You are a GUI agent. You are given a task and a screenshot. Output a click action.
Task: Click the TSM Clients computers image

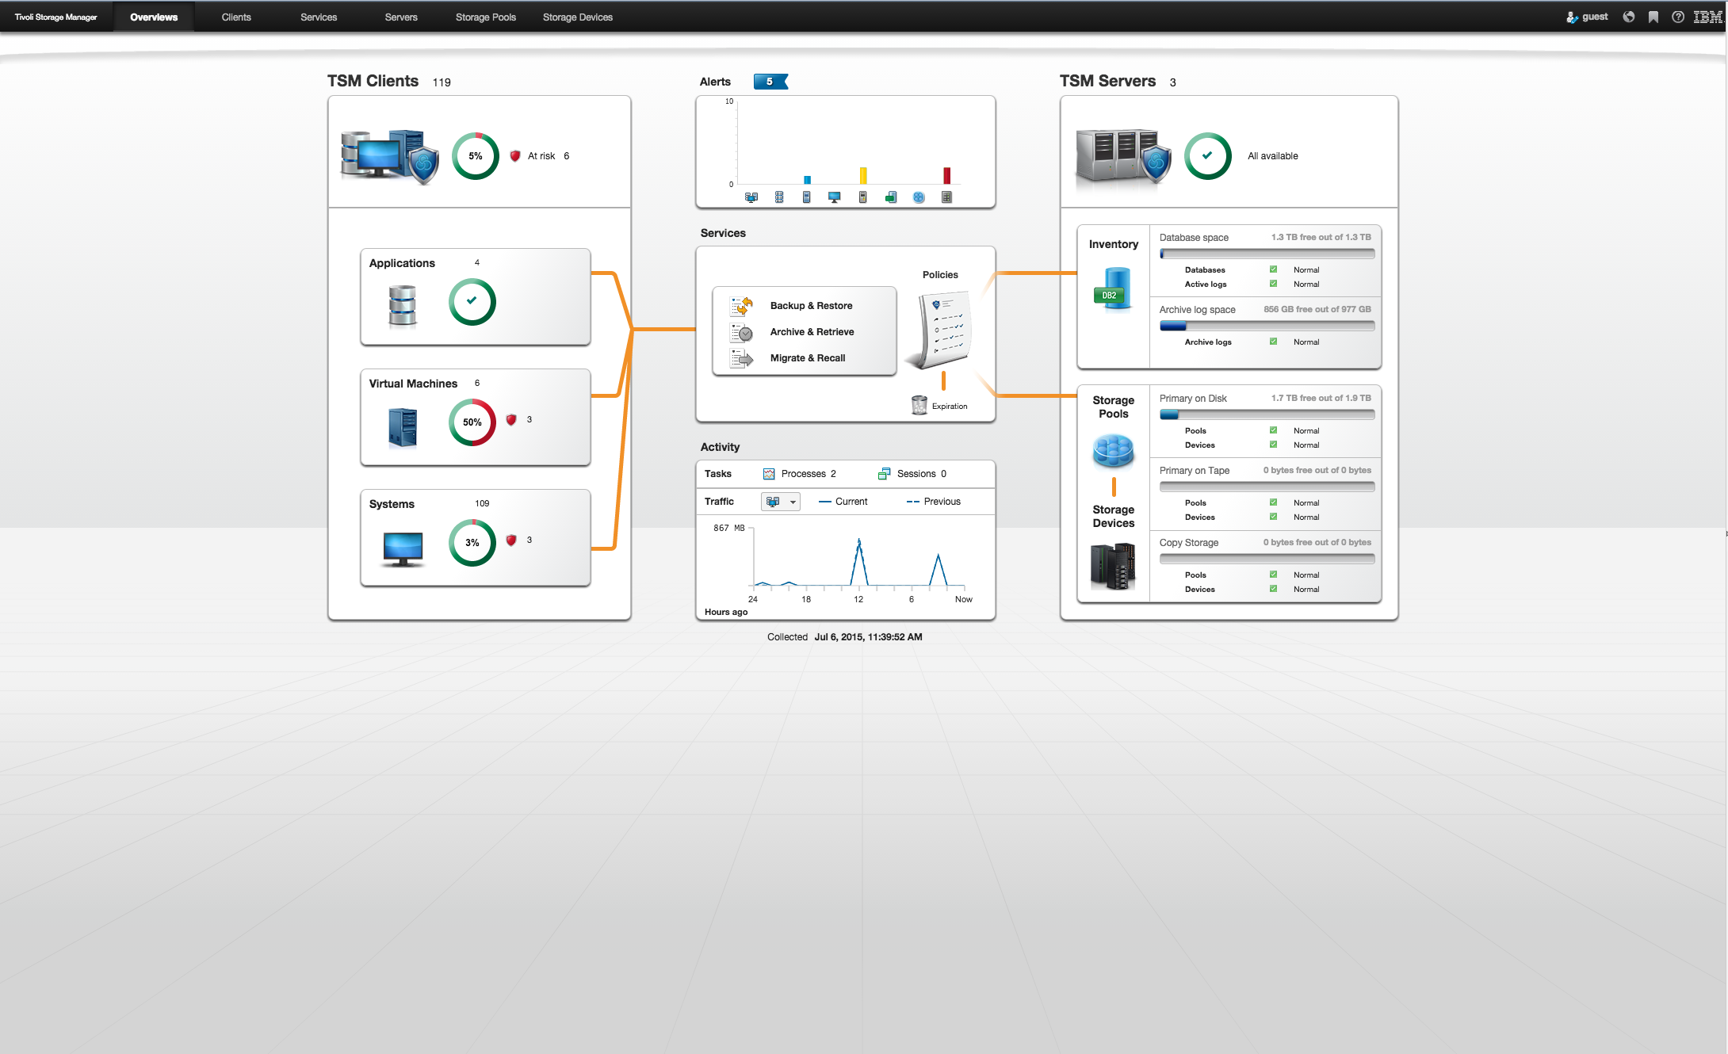tap(390, 157)
